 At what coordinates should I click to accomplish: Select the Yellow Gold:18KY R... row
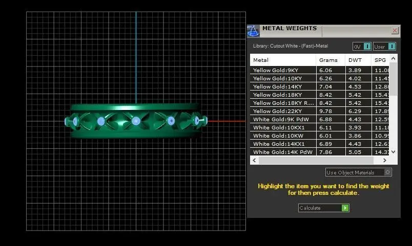pos(320,103)
